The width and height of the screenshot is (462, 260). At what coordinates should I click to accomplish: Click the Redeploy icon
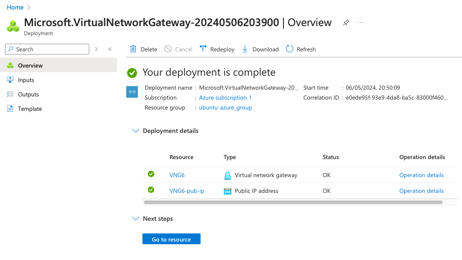point(203,49)
